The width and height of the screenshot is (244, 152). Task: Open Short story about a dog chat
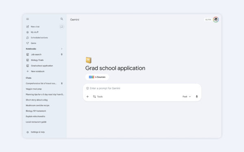(37, 100)
